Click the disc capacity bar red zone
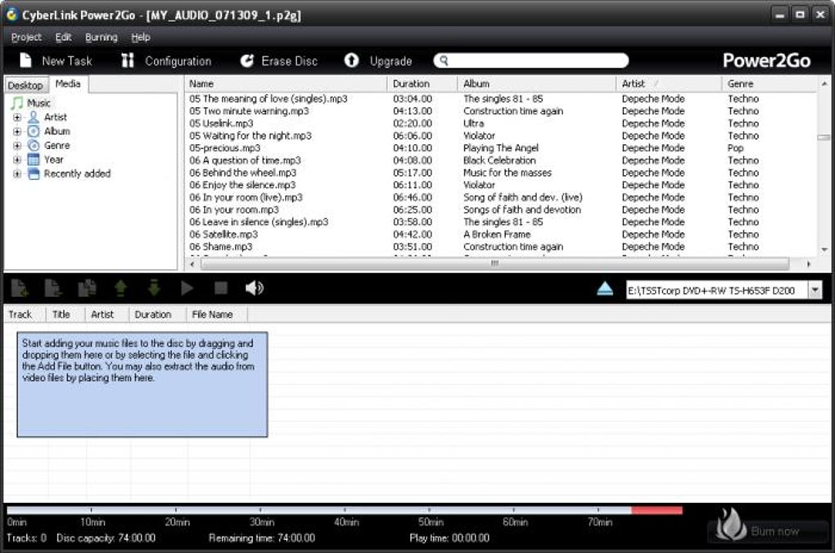Viewport: 835px width, 553px height. (657, 510)
